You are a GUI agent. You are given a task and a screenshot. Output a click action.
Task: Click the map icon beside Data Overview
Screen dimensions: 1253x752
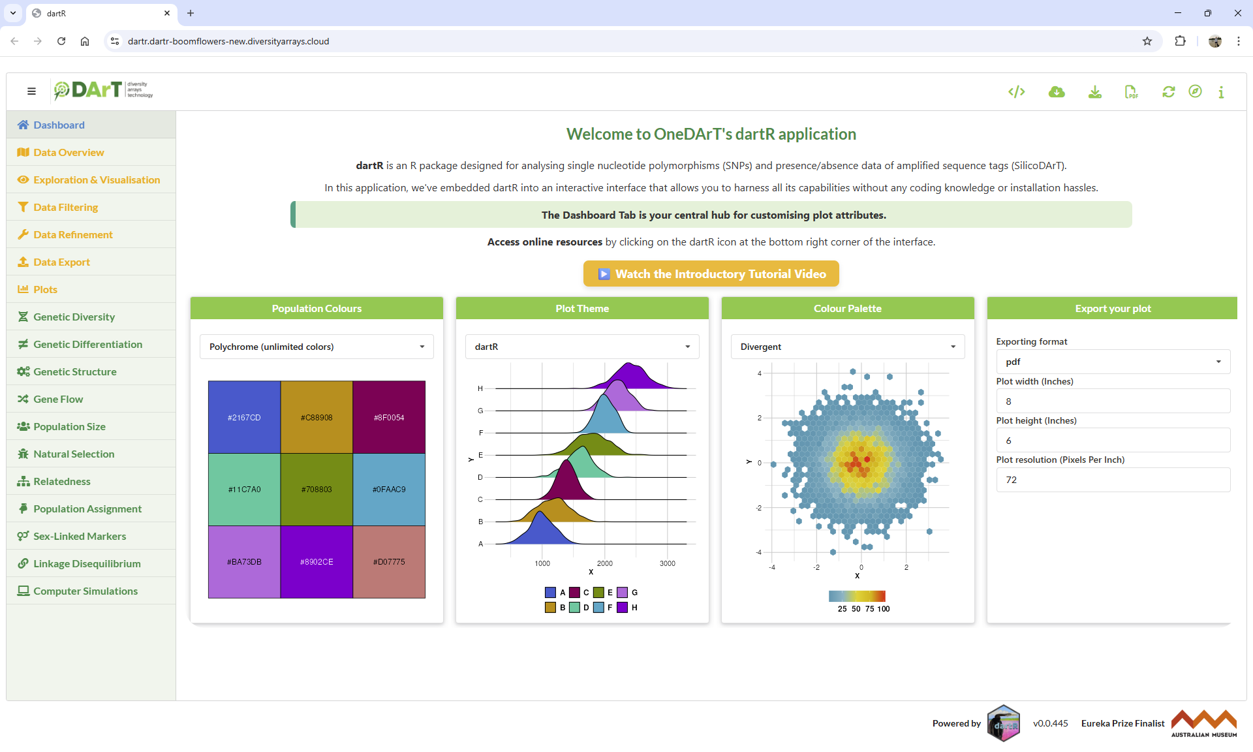click(x=23, y=152)
